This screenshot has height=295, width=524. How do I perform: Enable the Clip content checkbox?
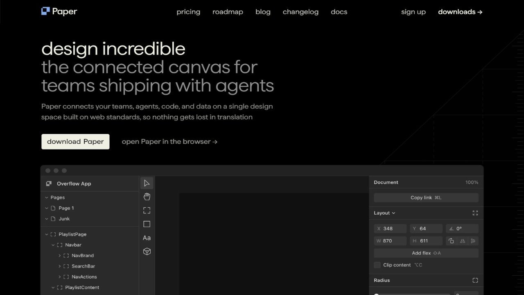click(377, 265)
